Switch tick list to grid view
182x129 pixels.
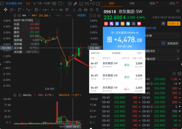click(179, 74)
